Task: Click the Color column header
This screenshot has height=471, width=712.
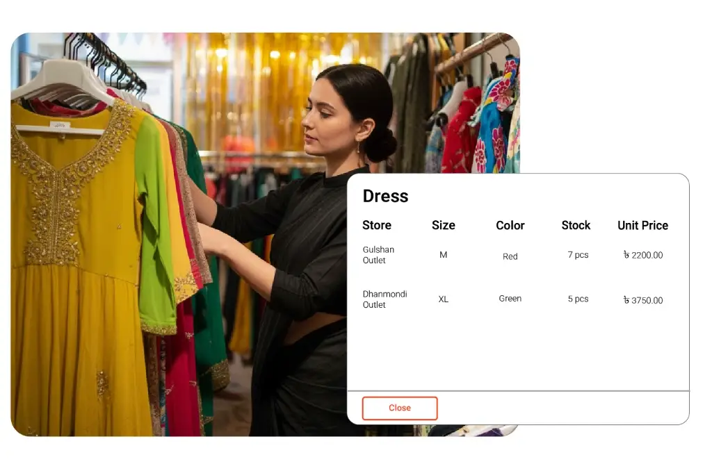Action: coord(510,225)
